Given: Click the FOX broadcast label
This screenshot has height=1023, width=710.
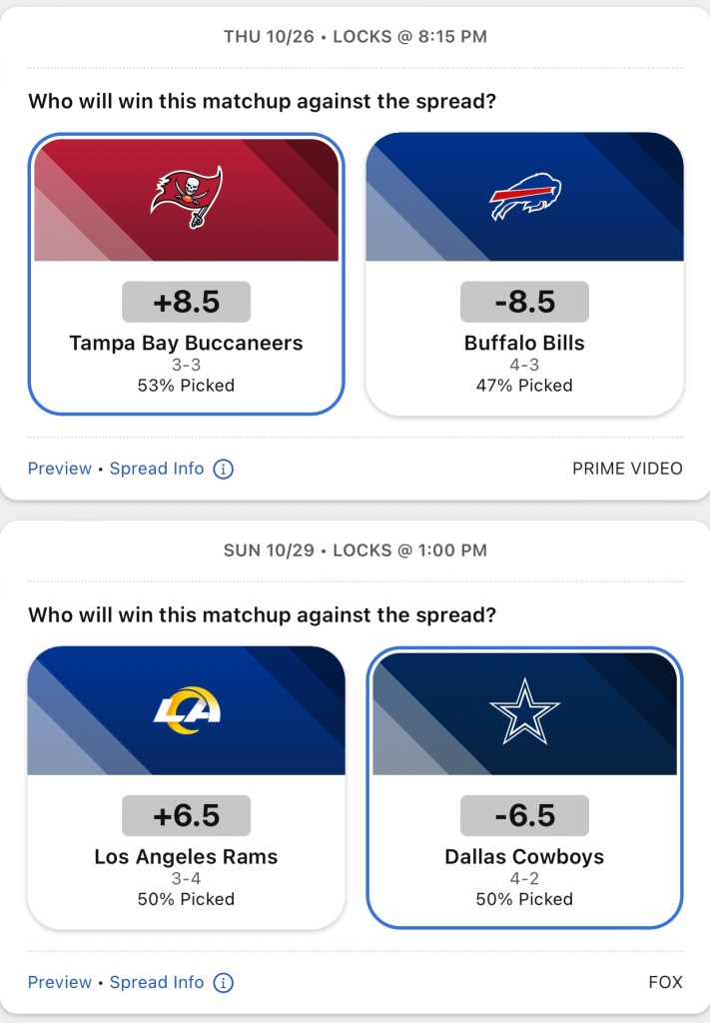Looking at the screenshot, I should pos(665,983).
